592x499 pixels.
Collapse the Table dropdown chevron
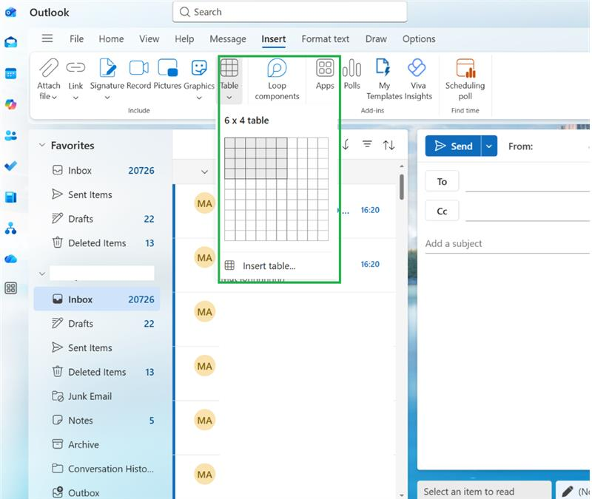click(229, 98)
